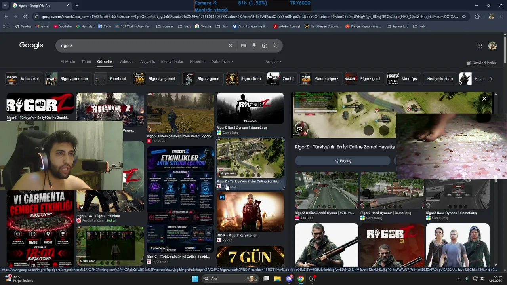The height and width of the screenshot is (285, 507).
Task: Open the kick bookmarks folder
Action: coord(419,27)
